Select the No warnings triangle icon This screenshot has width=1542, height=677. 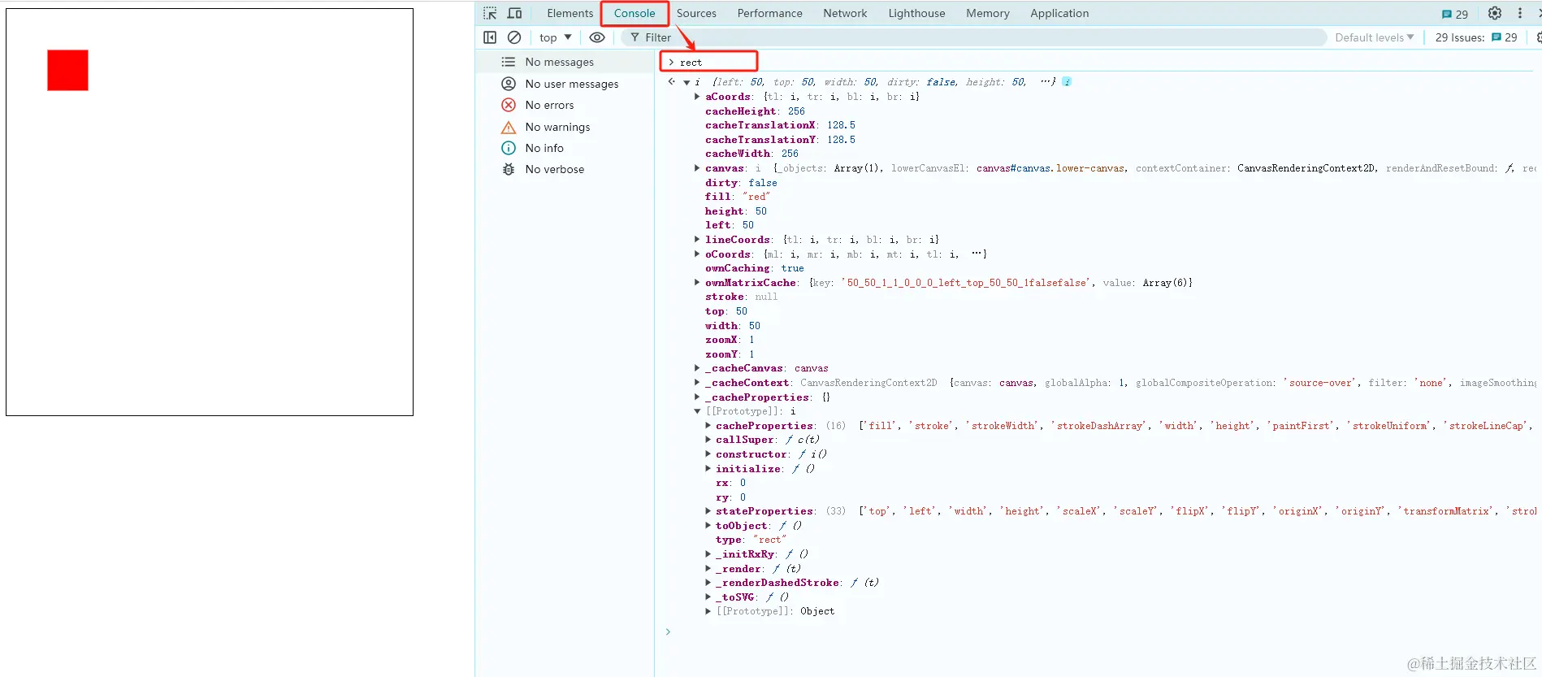tap(509, 127)
